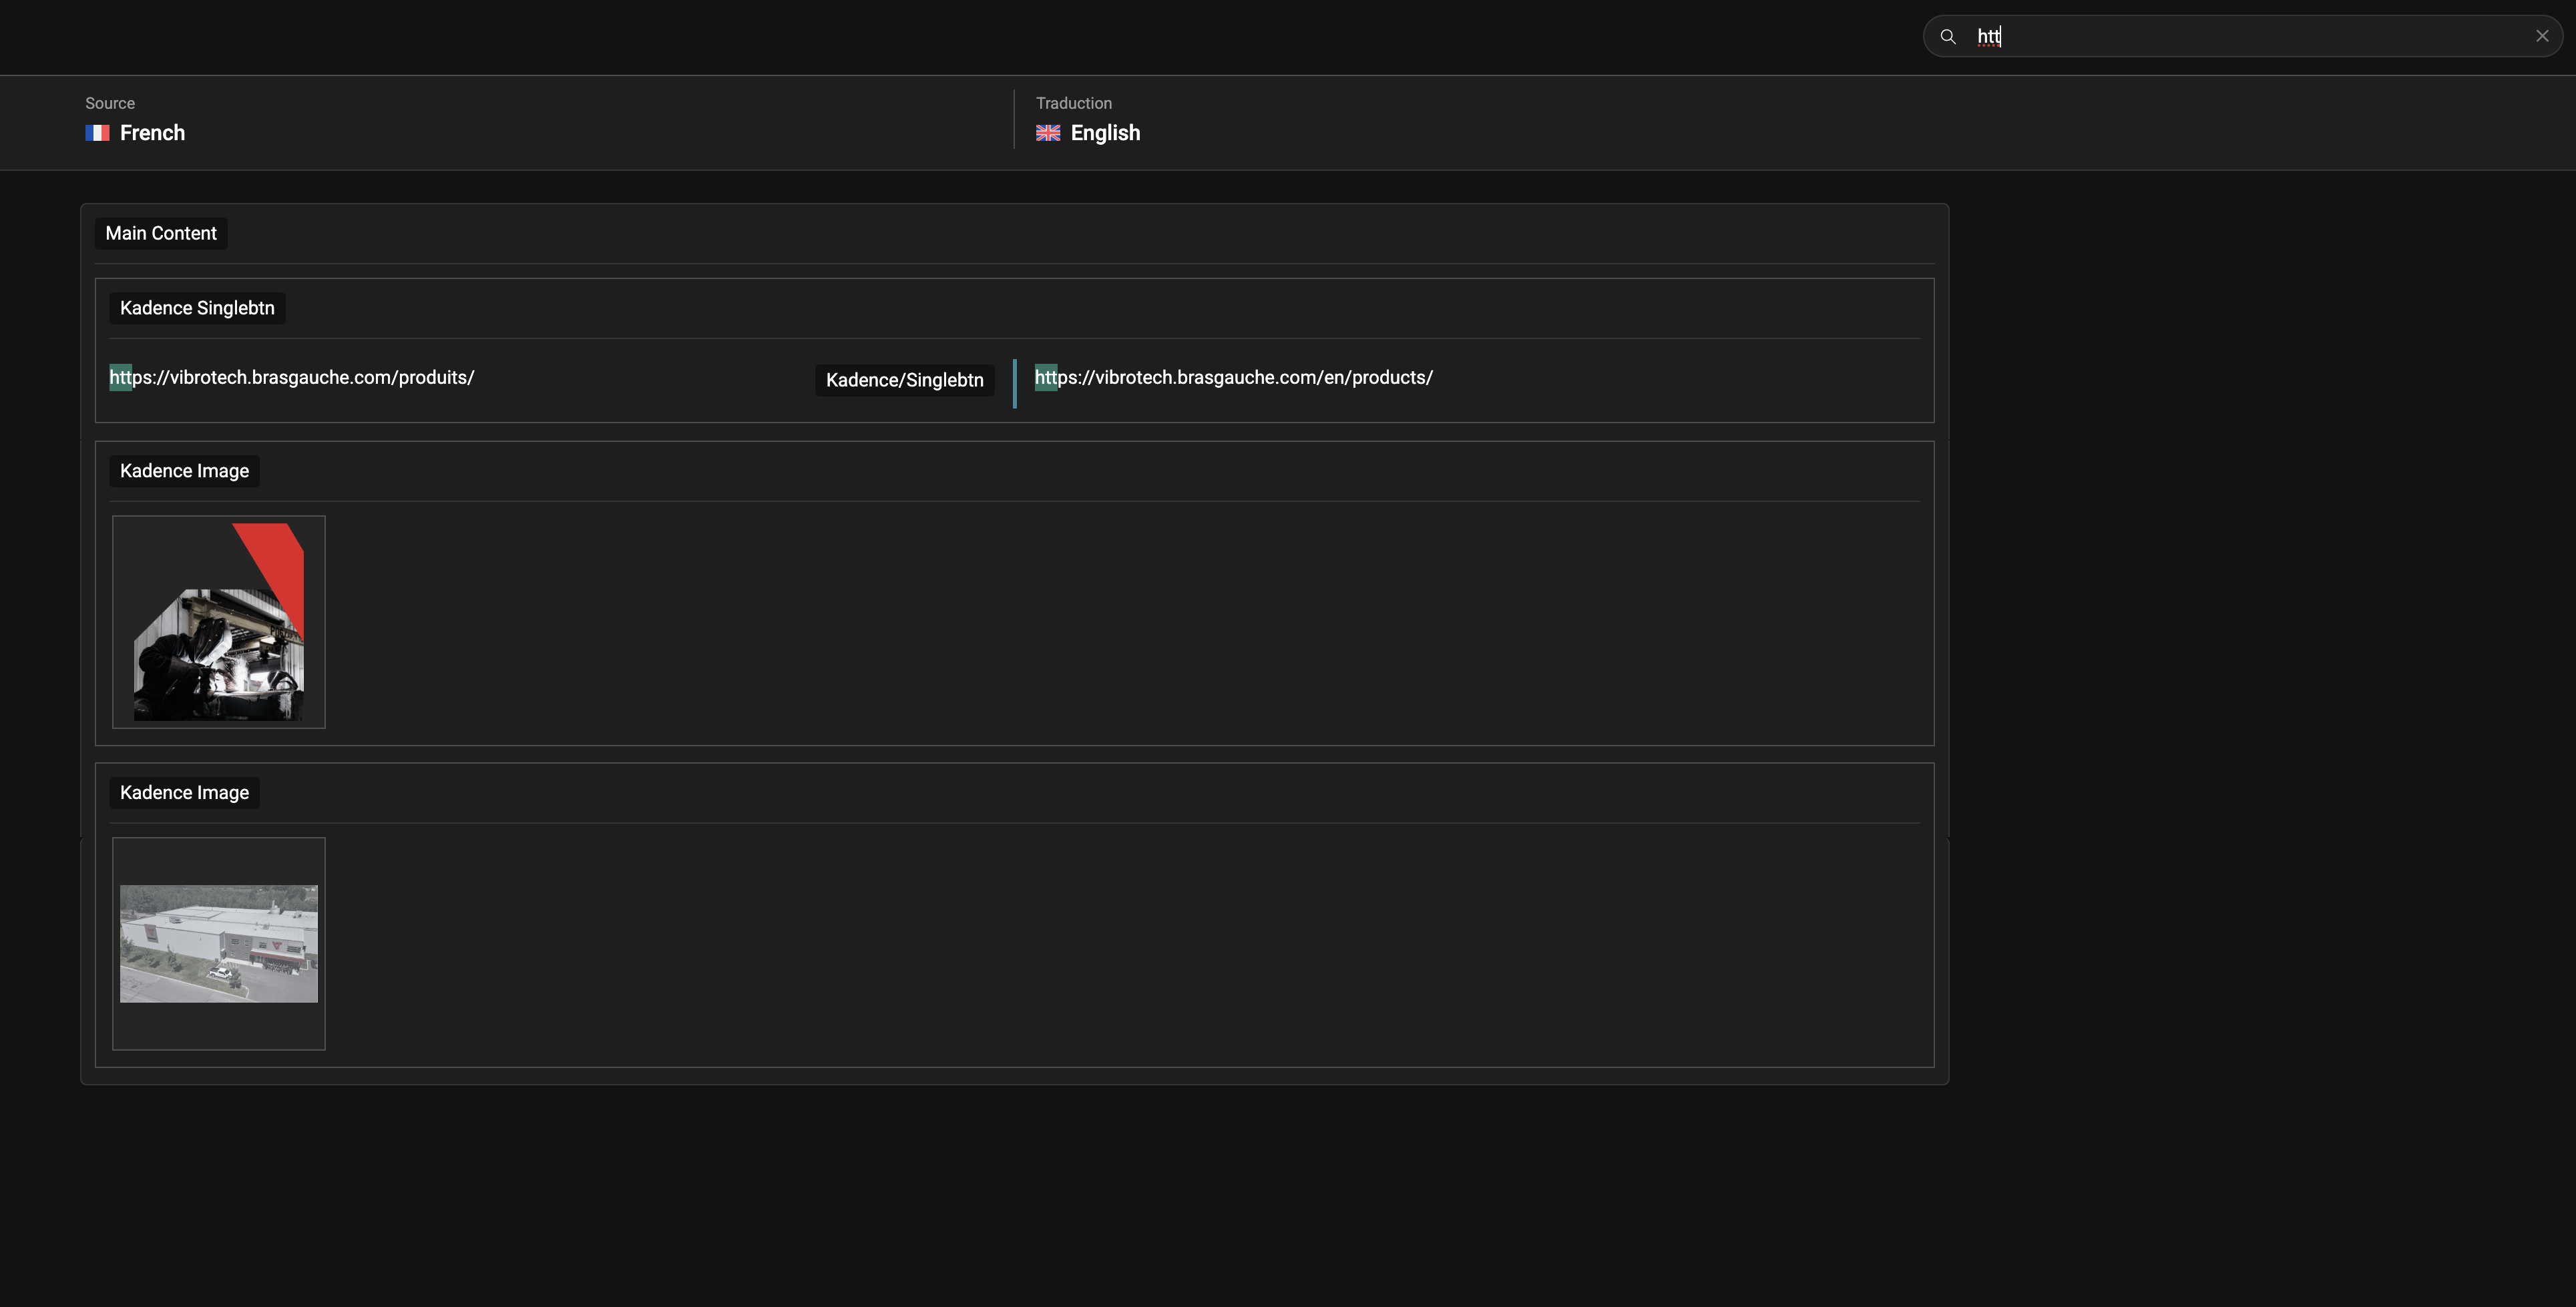2576x1307 pixels.
Task: Focus the search input containing 'htt'
Action: [x=2242, y=36]
